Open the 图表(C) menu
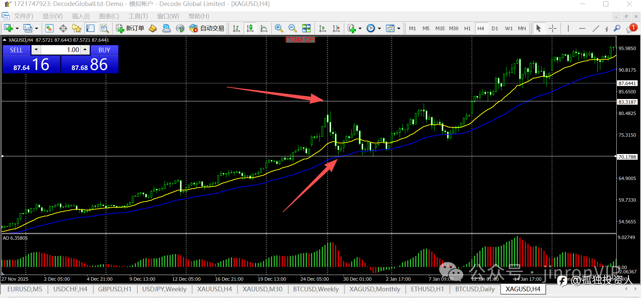The image size is (641, 298). (x=109, y=16)
